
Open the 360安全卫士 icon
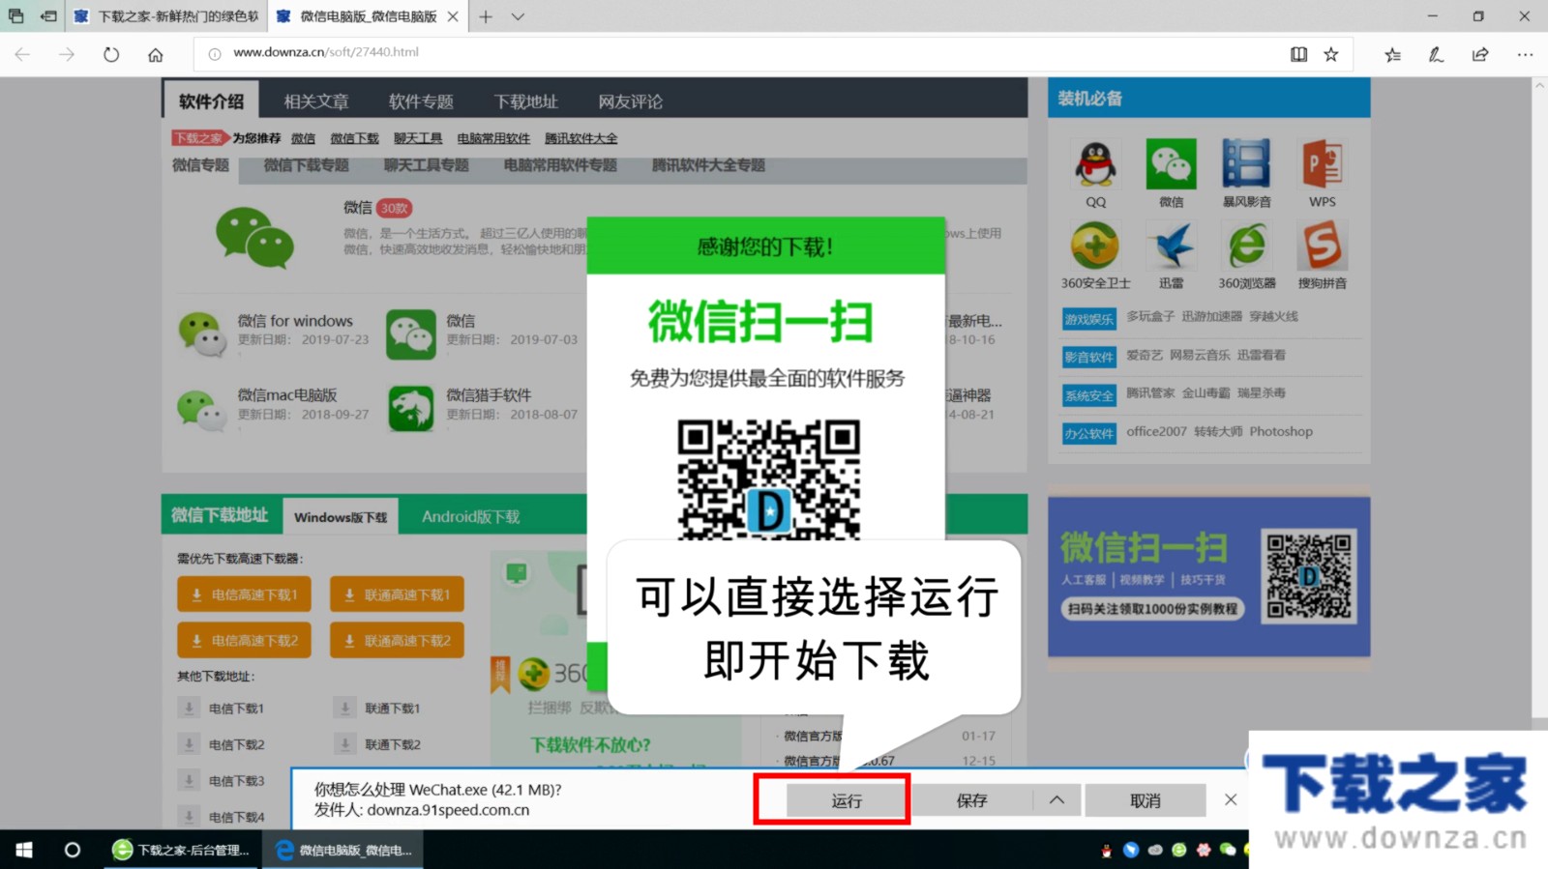click(1095, 246)
